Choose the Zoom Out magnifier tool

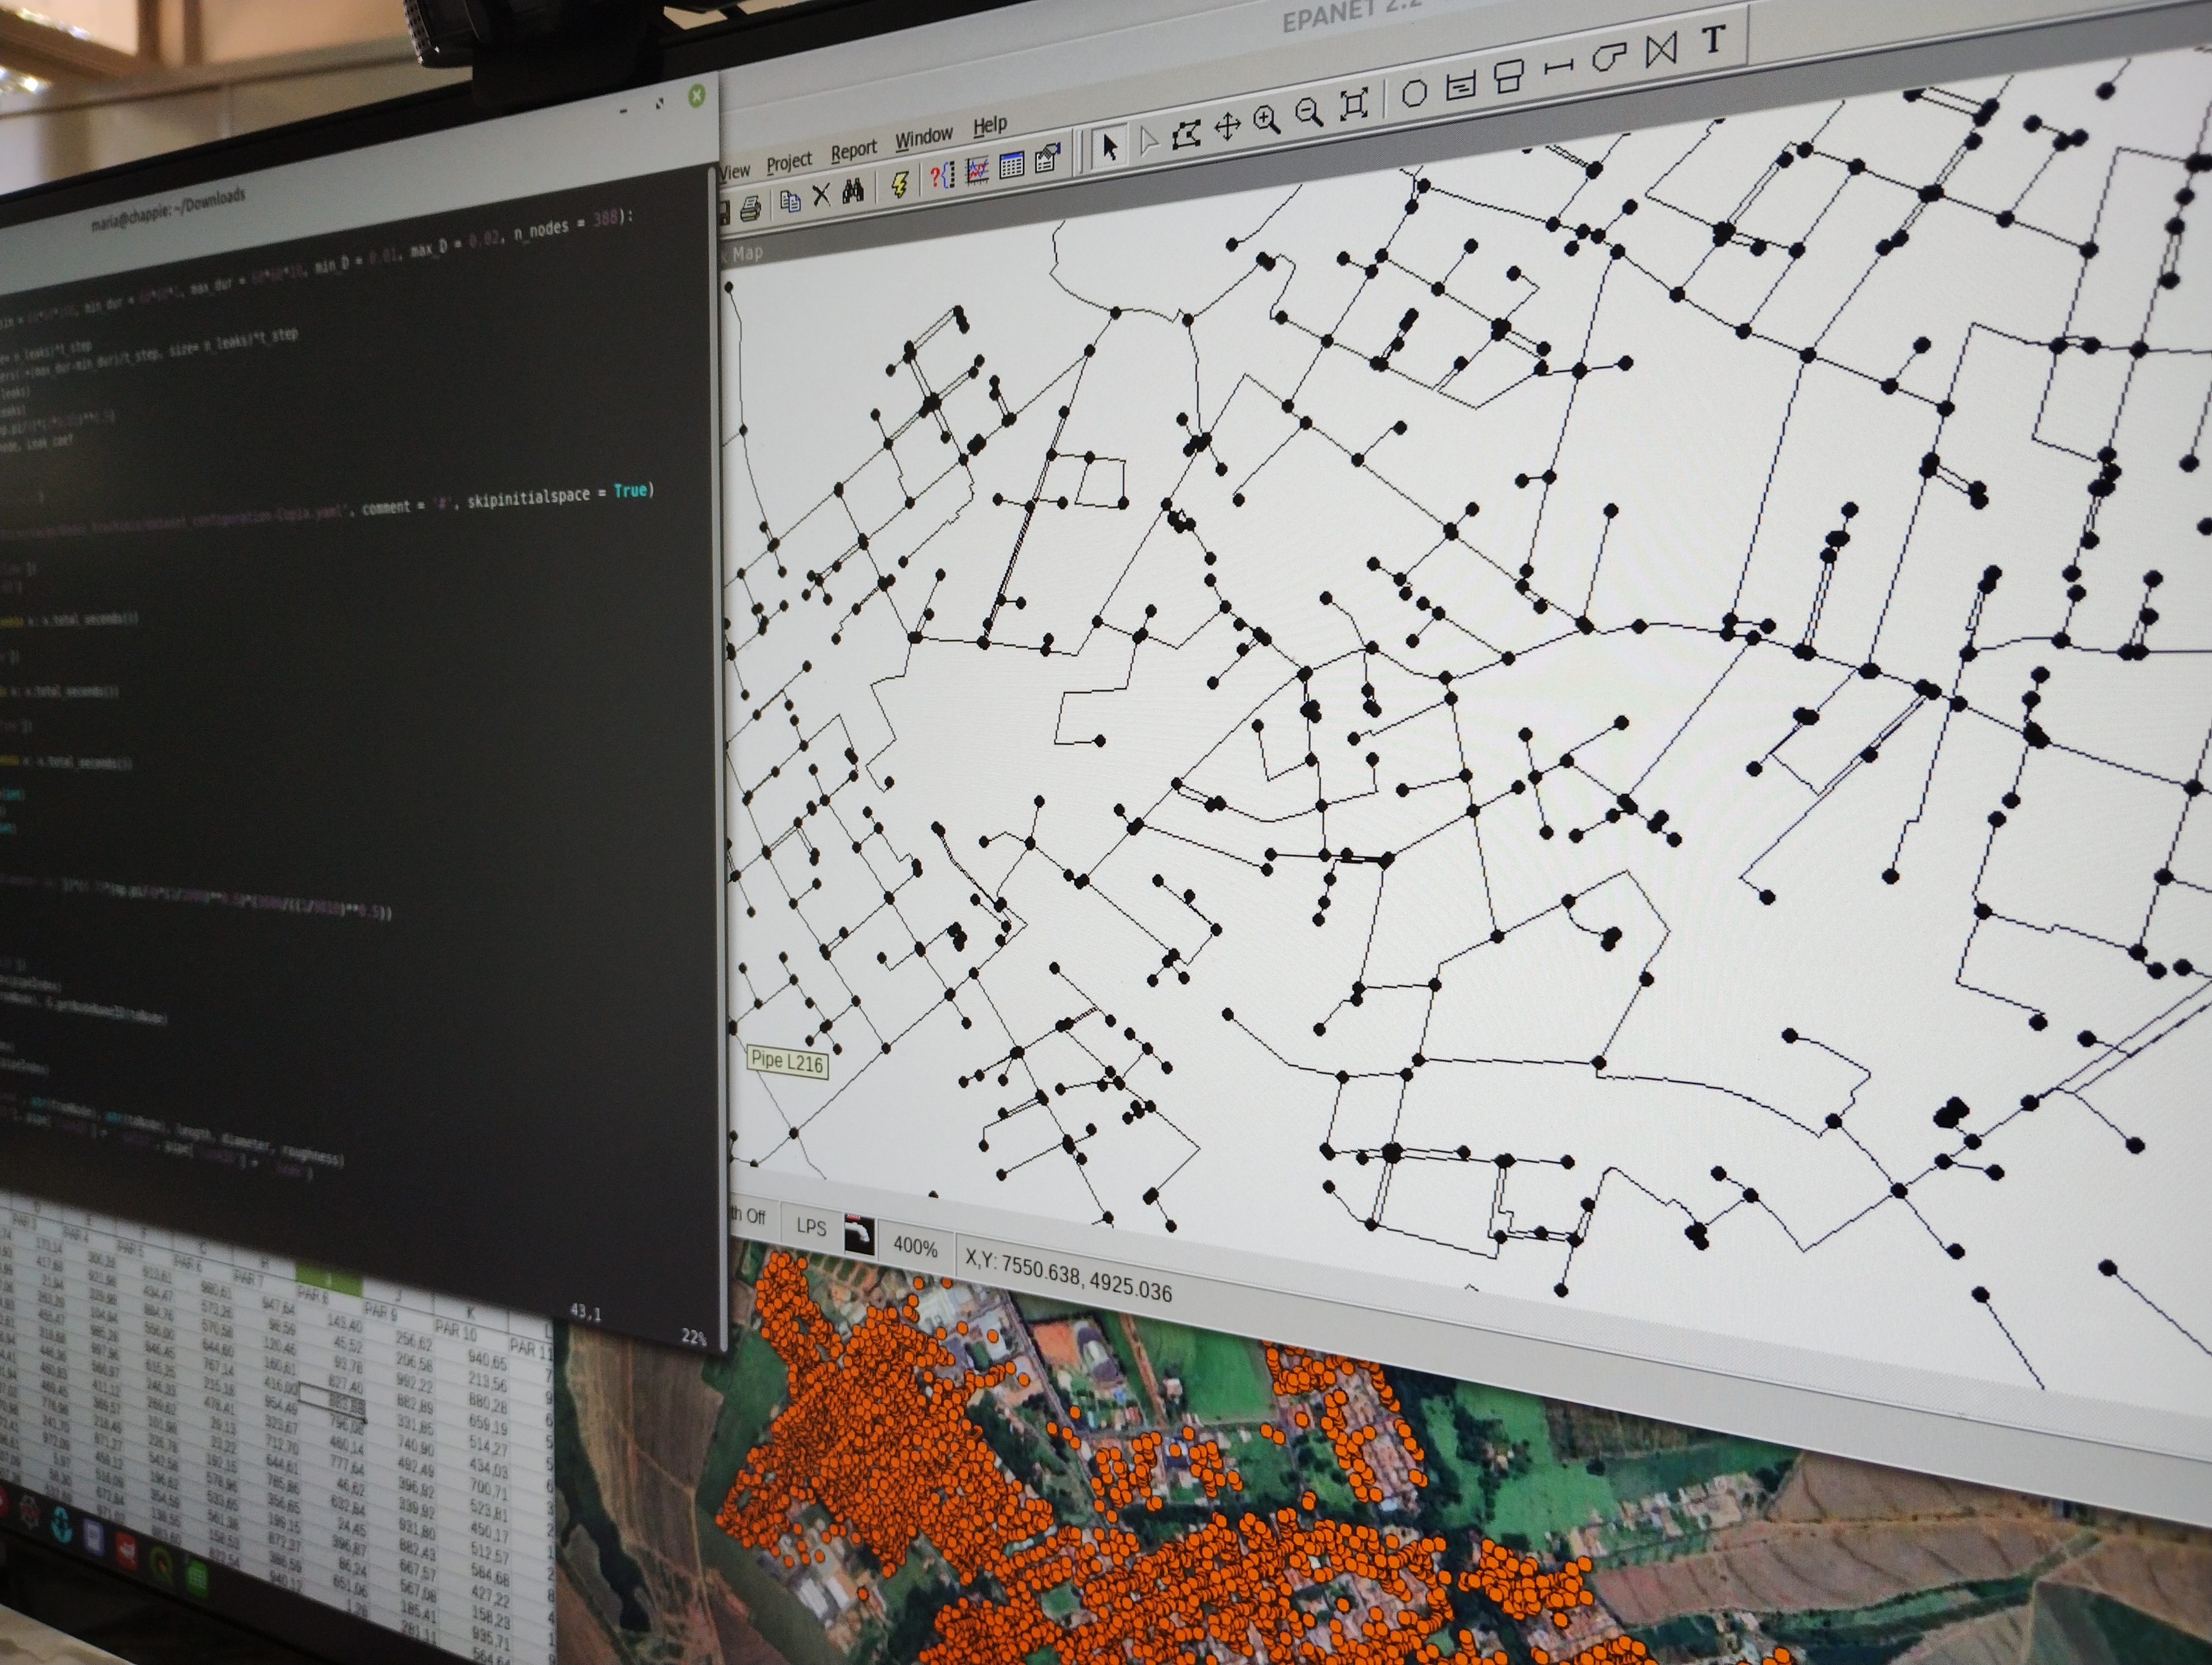coord(1309,112)
